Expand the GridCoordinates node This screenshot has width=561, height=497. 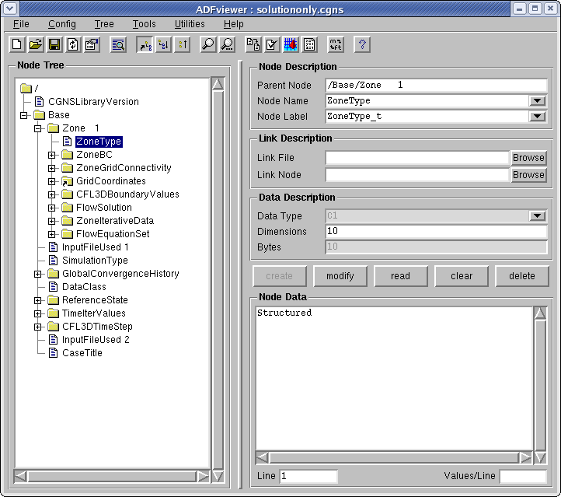pyautogui.click(x=52, y=181)
